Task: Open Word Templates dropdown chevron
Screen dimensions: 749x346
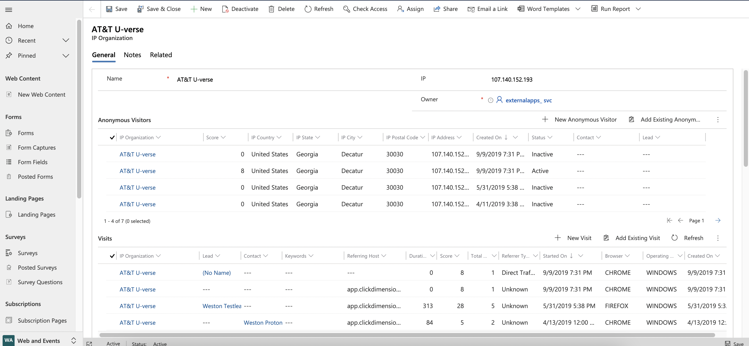Action: pos(578,9)
